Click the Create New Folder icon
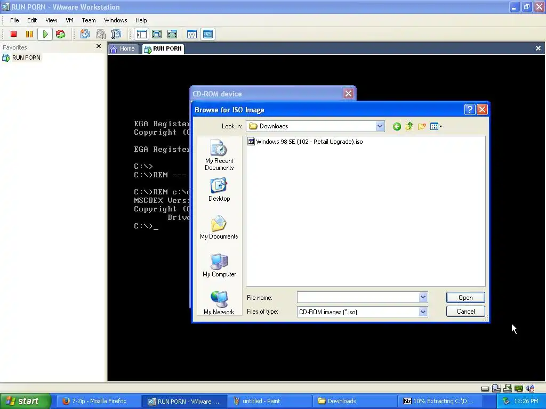Viewport: 546px width, 409px height. pos(422,126)
